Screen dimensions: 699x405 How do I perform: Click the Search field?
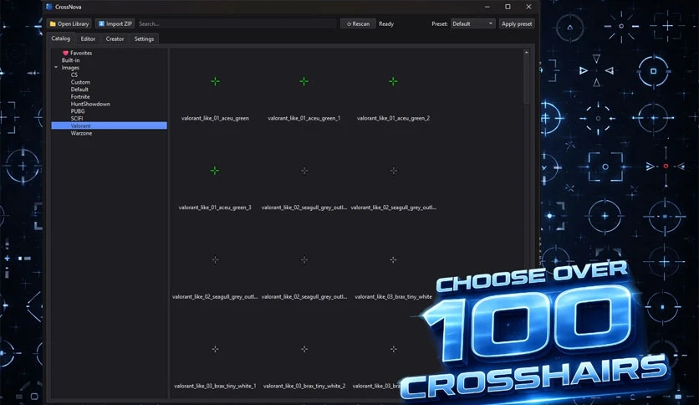pos(237,23)
